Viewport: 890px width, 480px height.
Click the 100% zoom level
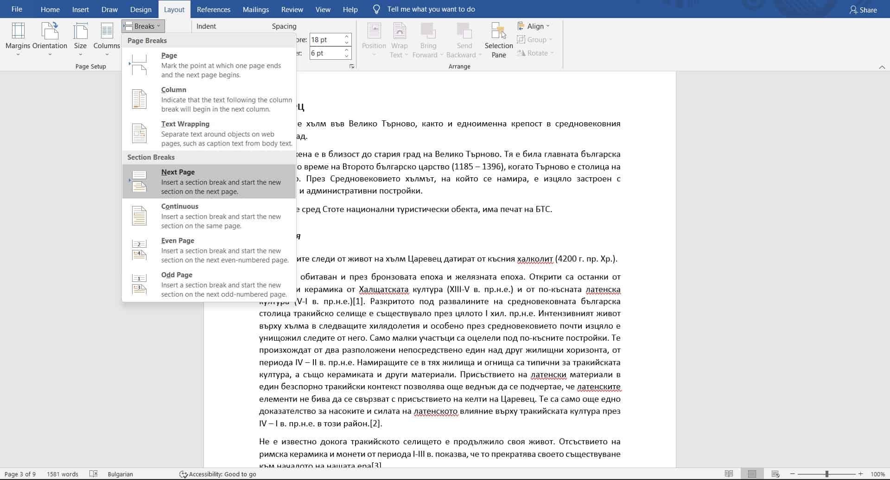tap(877, 474)
